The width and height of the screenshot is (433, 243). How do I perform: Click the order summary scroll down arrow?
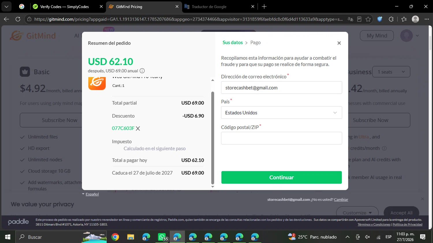[x=213, y=187]
